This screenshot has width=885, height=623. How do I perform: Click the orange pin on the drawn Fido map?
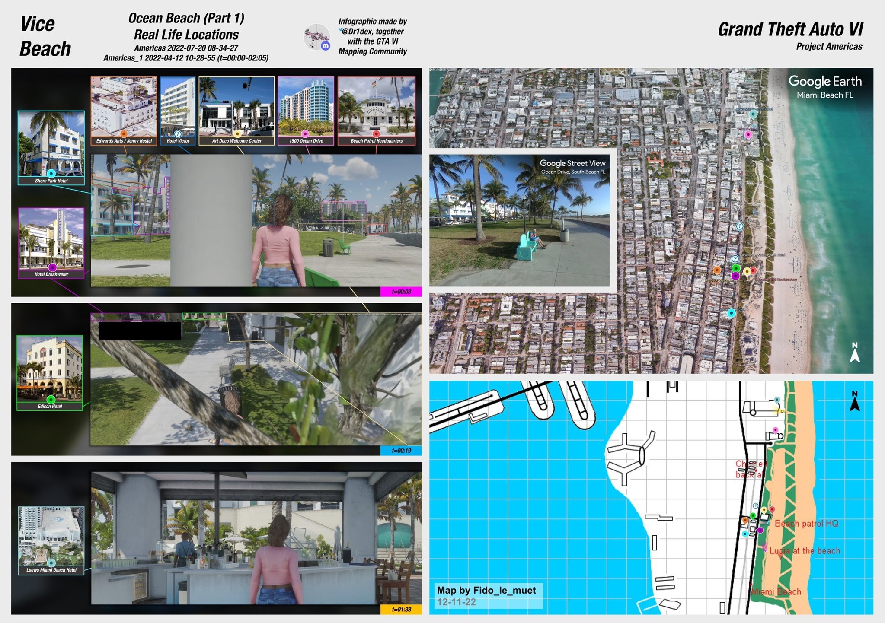point(745,520)
